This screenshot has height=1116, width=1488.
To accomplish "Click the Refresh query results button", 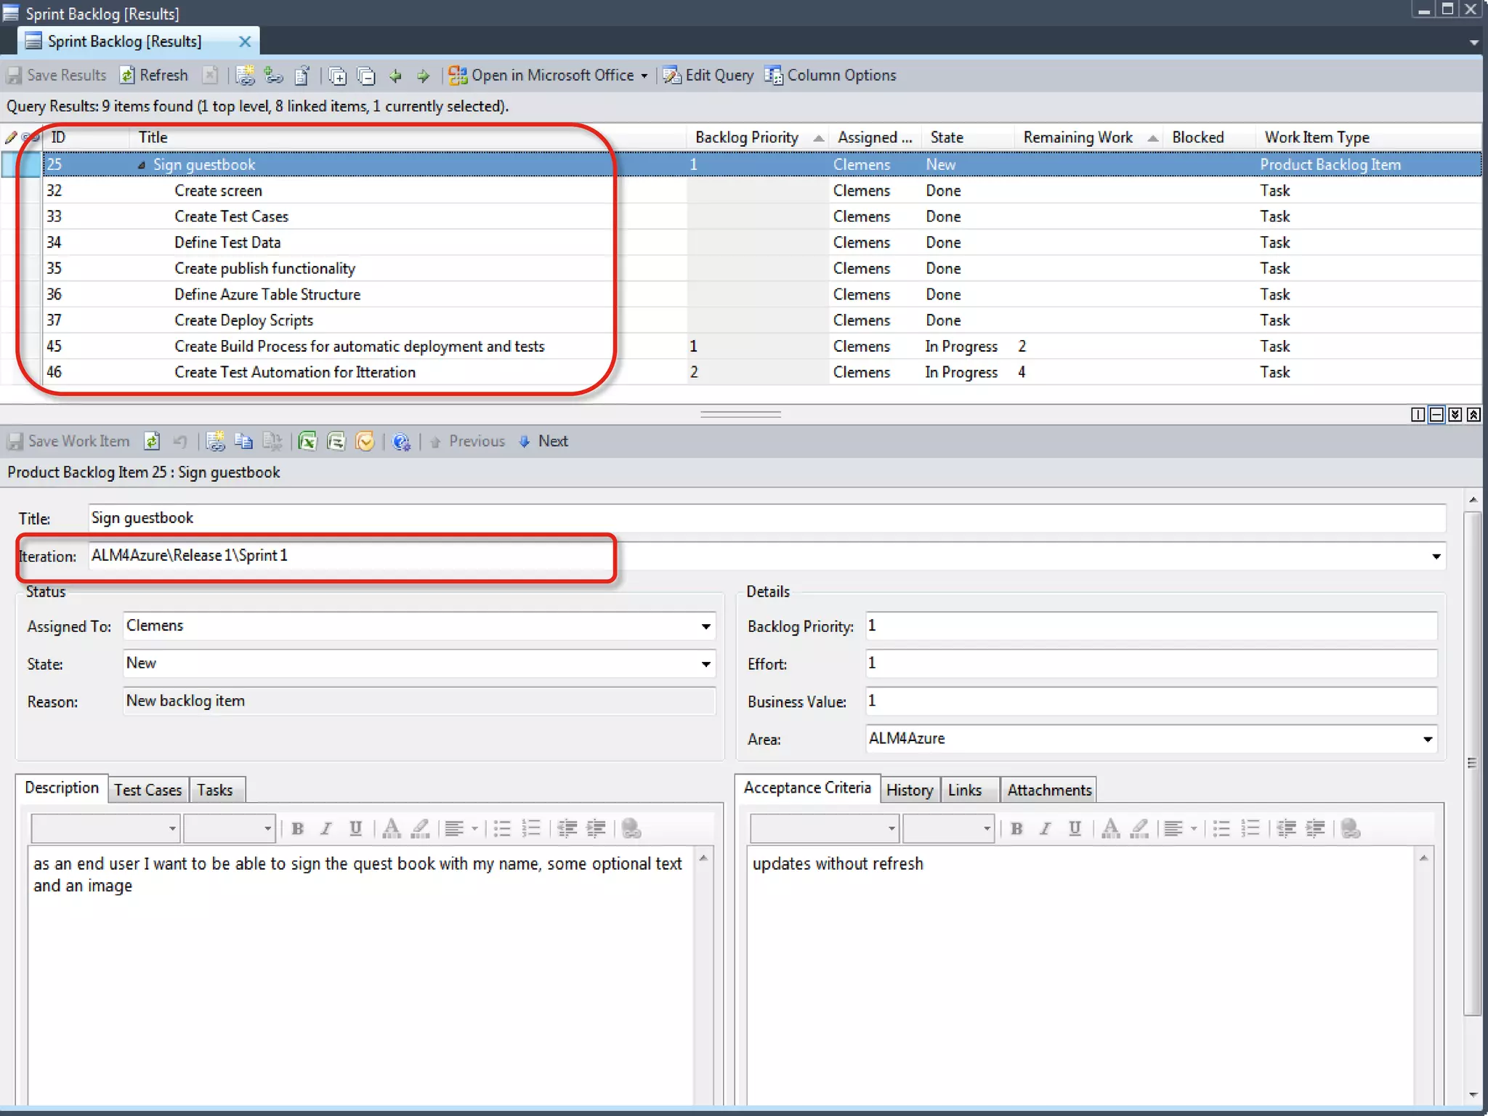I will 153,75.
